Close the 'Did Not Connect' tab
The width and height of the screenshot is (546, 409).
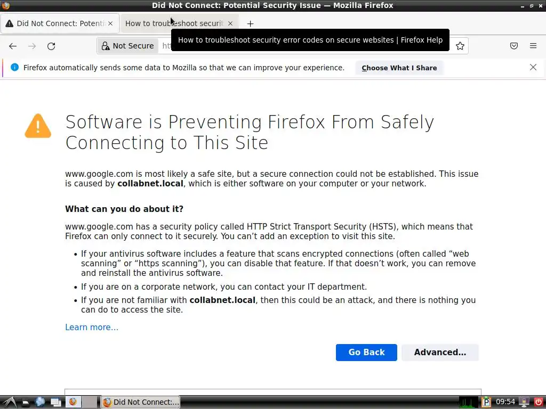(x=110, y=23)
